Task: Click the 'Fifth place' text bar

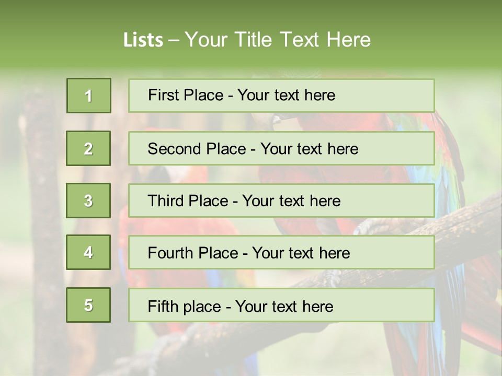Action: pyautogui.click(x=281, y=305)
